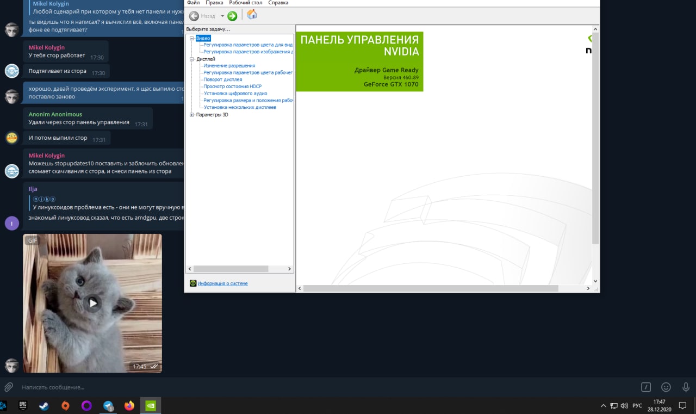696x414 pixels.
Task: Click the Написать сообщение input field
Action: pyautogui.click(x=326, y=387)
